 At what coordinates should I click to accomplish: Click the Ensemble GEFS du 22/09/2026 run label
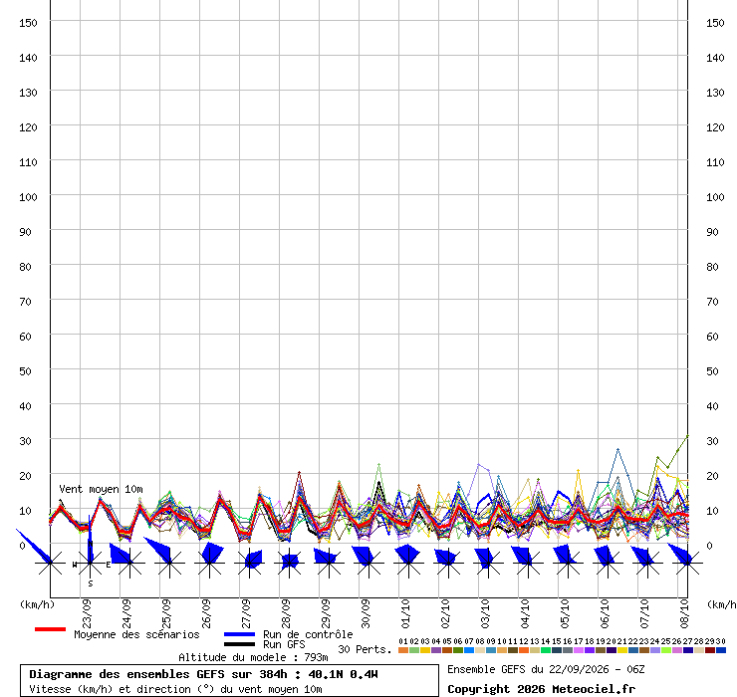click(x=546, y=669)
